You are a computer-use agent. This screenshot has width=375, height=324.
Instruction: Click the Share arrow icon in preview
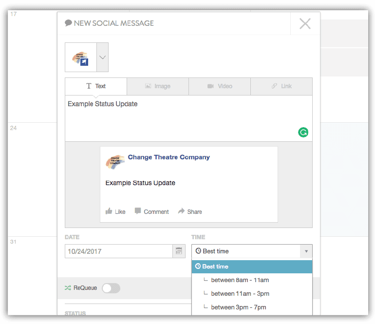(181, 211)
